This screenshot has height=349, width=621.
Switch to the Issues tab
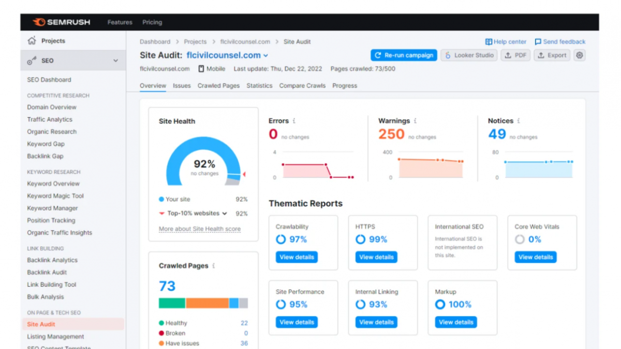pyautogui.click(x=182, y=86)
